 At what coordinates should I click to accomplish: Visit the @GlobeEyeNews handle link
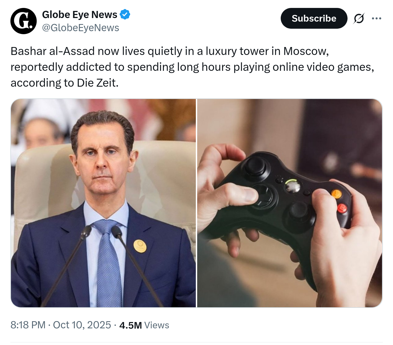click(x=81, y=28)
